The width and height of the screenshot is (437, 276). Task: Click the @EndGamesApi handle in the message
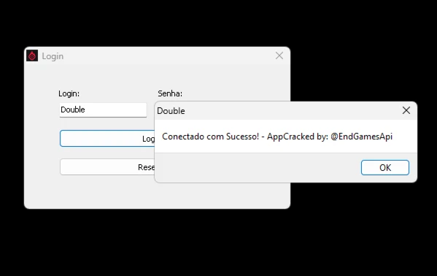[x=361, y=137]
